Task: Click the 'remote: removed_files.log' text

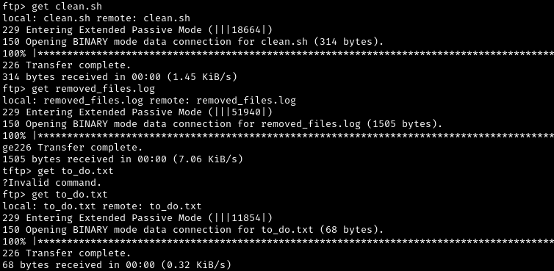Action: [223, 101]
